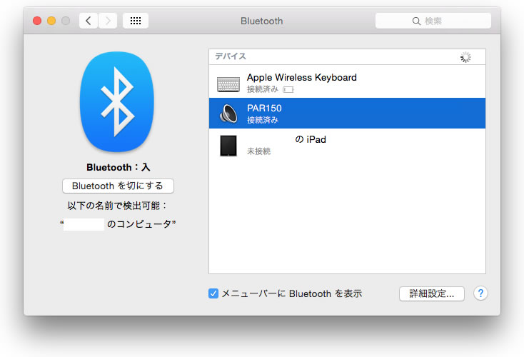Image resolution: width=524 pixels, height=357 pixels.
Task: Focus the 検索 search field
Action: click(433, 21)
